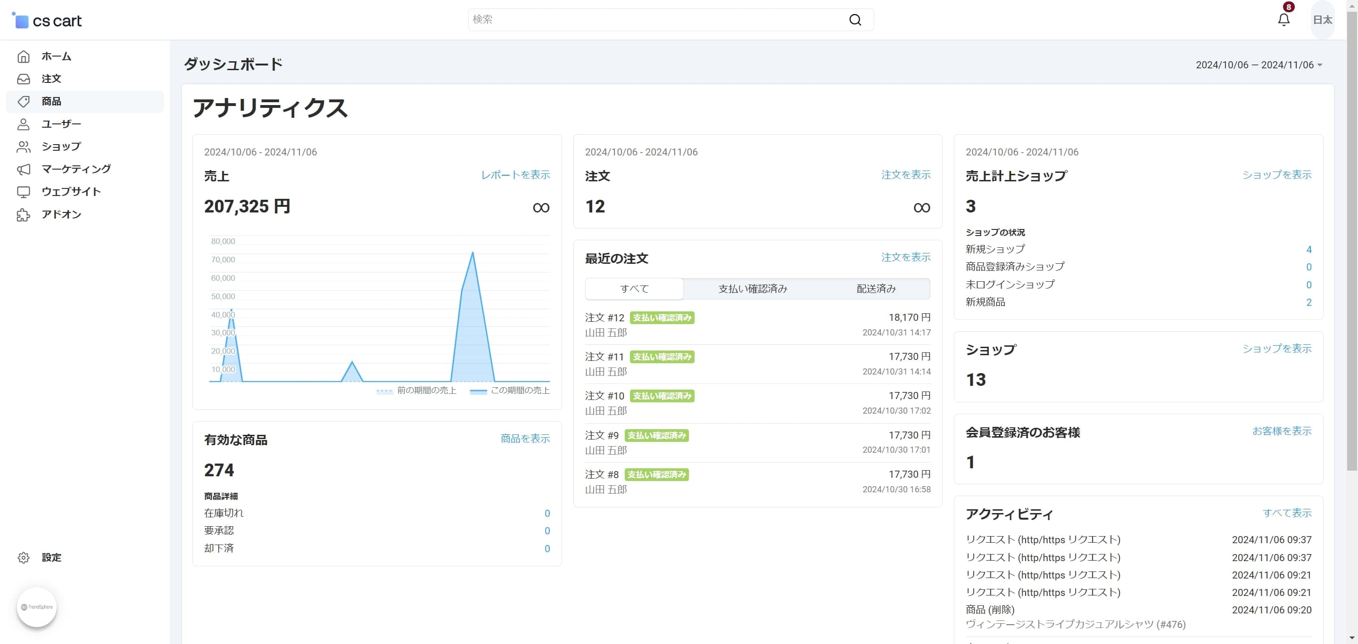
Task: Click the 注文 inbox icon in the sidebar
Action: click(23, 79)
